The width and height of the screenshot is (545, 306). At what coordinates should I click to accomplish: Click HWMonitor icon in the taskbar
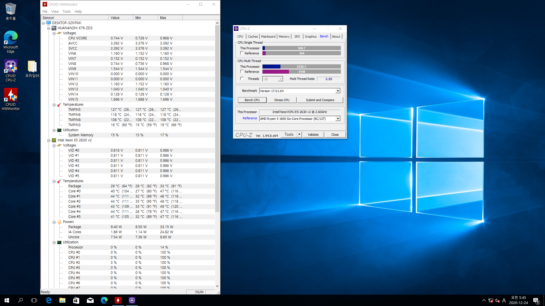(x=118, y=300)
